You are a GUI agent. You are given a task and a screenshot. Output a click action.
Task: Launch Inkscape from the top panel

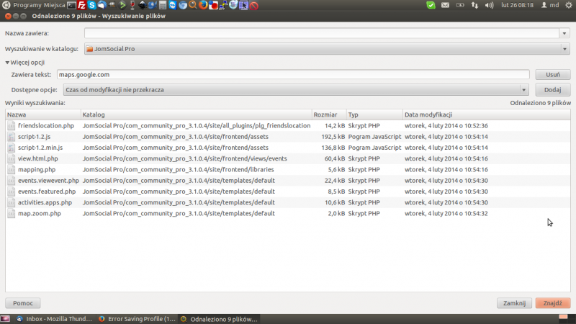[x=142, y=5]
